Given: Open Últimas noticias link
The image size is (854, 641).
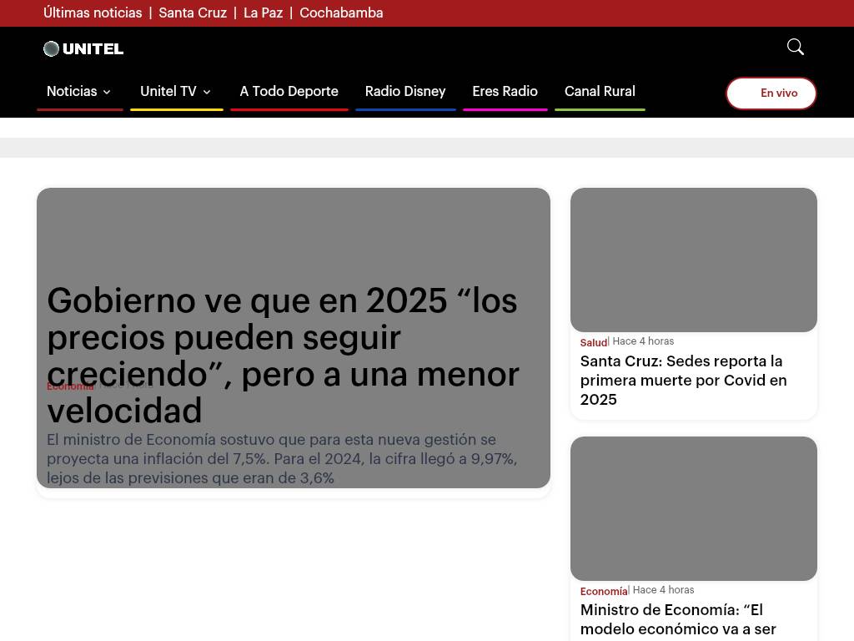Looking at the screenshot, I should pos(93,13).
